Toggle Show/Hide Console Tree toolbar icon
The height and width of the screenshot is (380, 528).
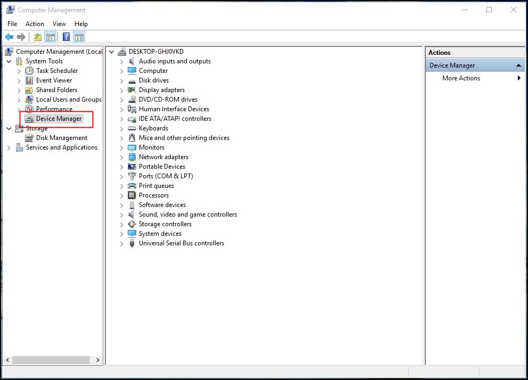pos(51,37)
